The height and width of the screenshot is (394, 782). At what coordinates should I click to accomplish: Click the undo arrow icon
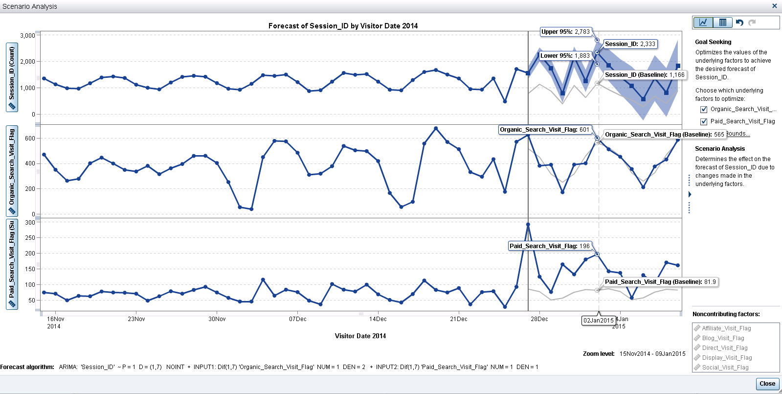pos(739,23)
